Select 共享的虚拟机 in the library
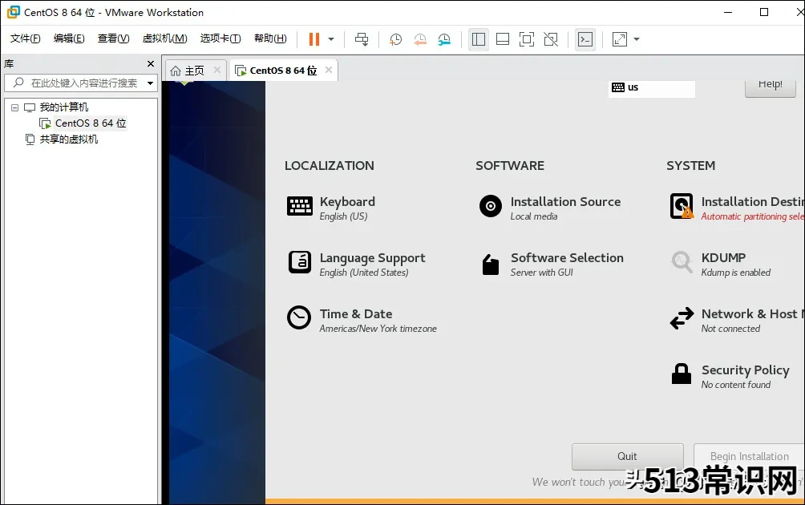 tap(69, 139)
